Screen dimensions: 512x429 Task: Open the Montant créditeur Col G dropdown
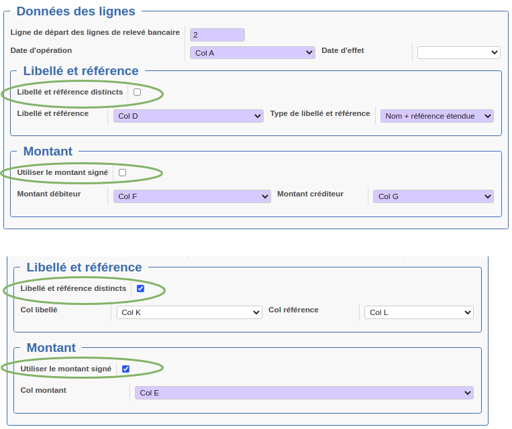pyautogui.click(x=433, y=196)
